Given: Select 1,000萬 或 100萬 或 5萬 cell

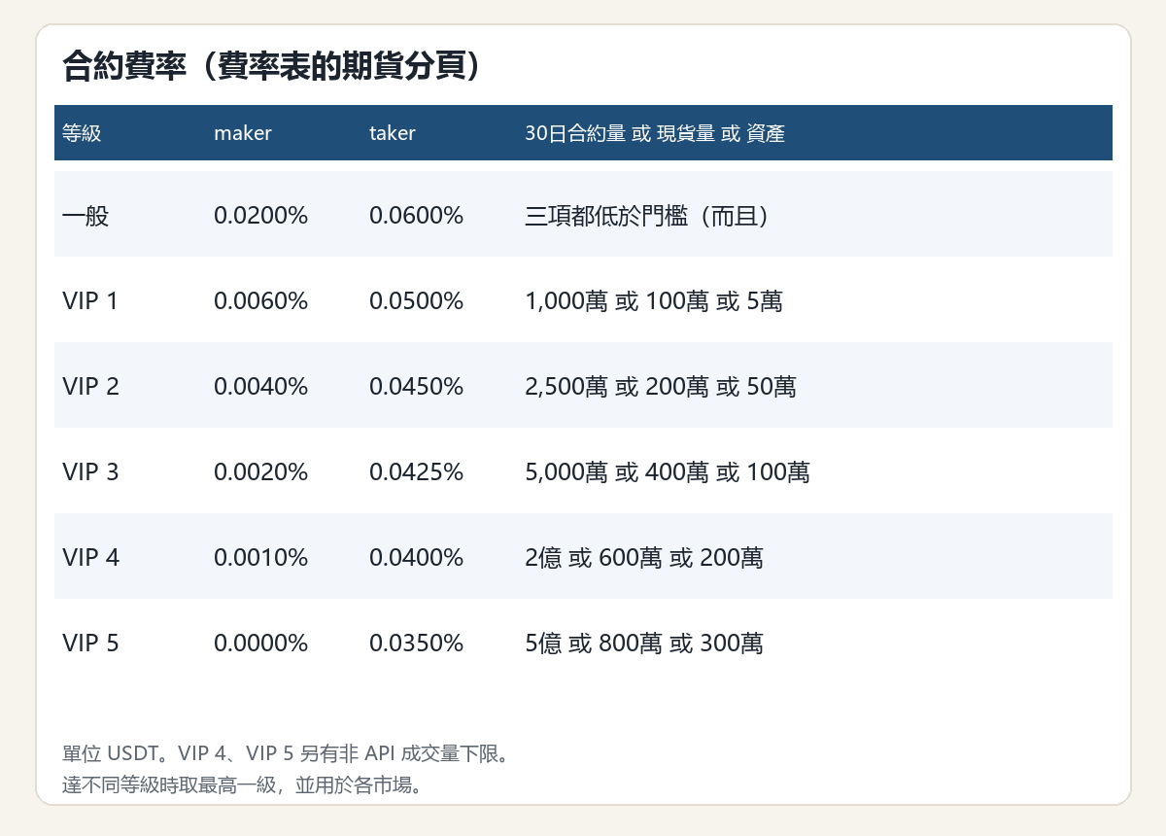Looking at the screenshot, I should click(x=654, y=300).
